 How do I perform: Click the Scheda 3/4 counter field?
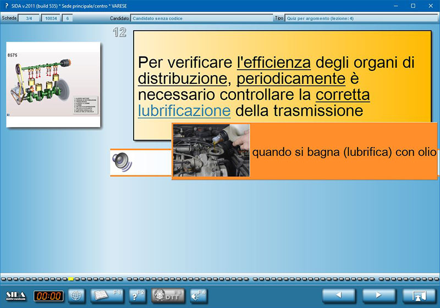pos(29,18)
